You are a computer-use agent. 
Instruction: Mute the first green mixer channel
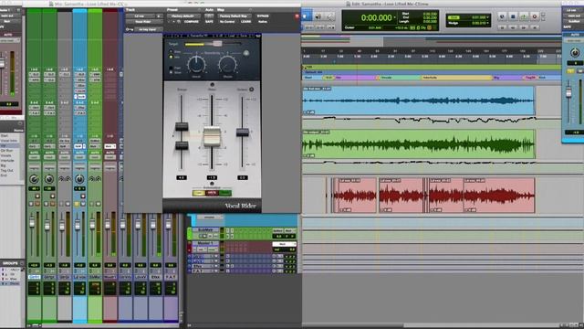point(37,204)
